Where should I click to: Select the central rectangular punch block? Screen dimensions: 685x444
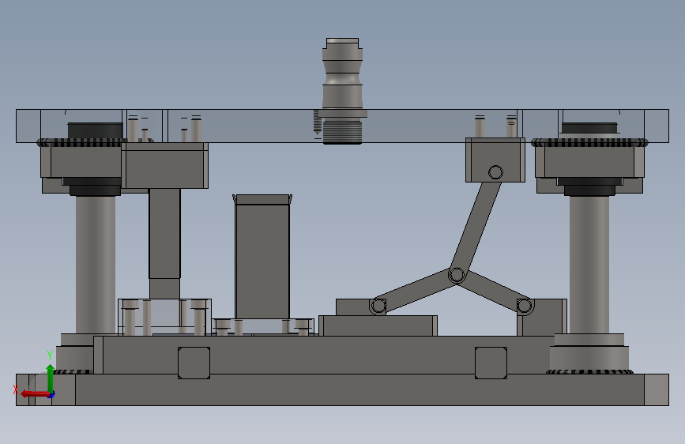[x=262, y=257]
